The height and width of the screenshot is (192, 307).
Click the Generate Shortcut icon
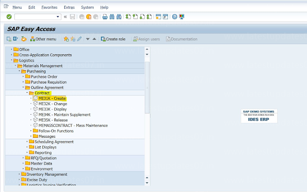[x=165, y=17]
